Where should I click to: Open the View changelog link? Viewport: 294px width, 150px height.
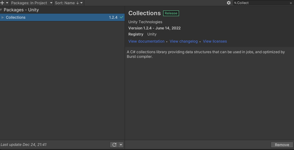click(x=184, y=41)
